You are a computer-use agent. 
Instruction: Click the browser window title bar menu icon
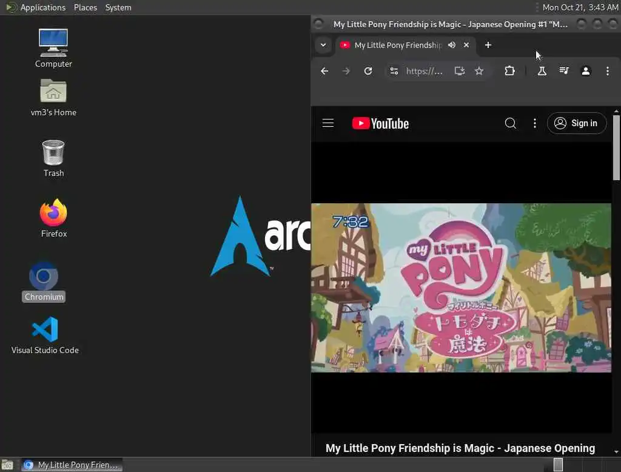(x=318, y=24)
